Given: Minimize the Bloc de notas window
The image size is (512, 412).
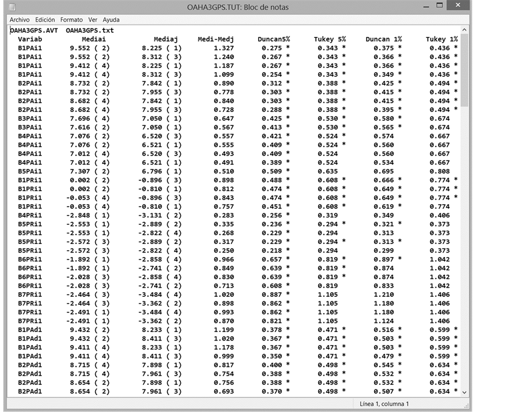Looking at the screenshot, I should coord(426,7).
